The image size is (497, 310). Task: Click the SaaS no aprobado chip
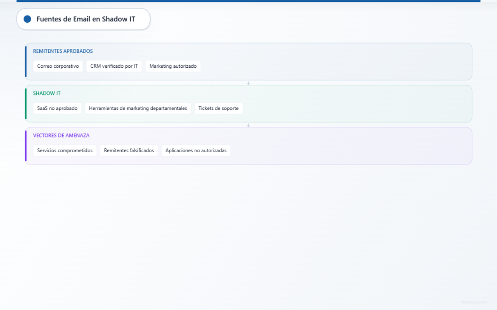coord(57,108)
